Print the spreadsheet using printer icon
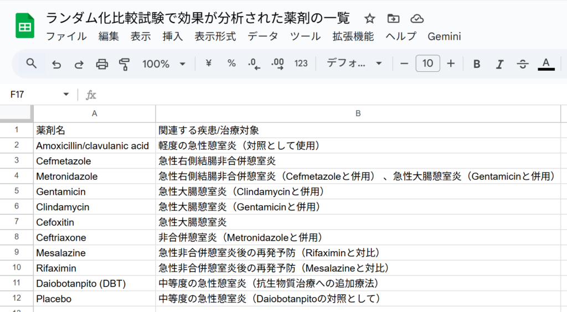The image size is (567, 312). point(102,64)
